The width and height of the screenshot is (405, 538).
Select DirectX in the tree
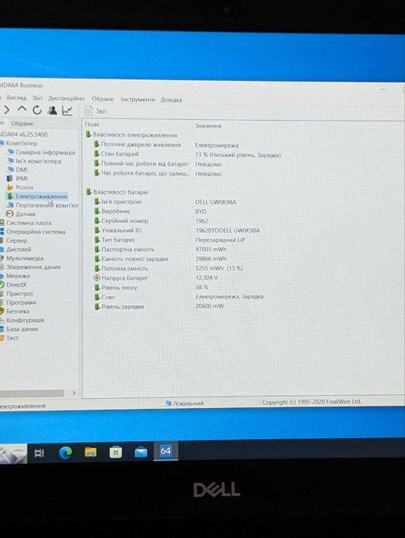pyautogui.click(x=13, y=285)
